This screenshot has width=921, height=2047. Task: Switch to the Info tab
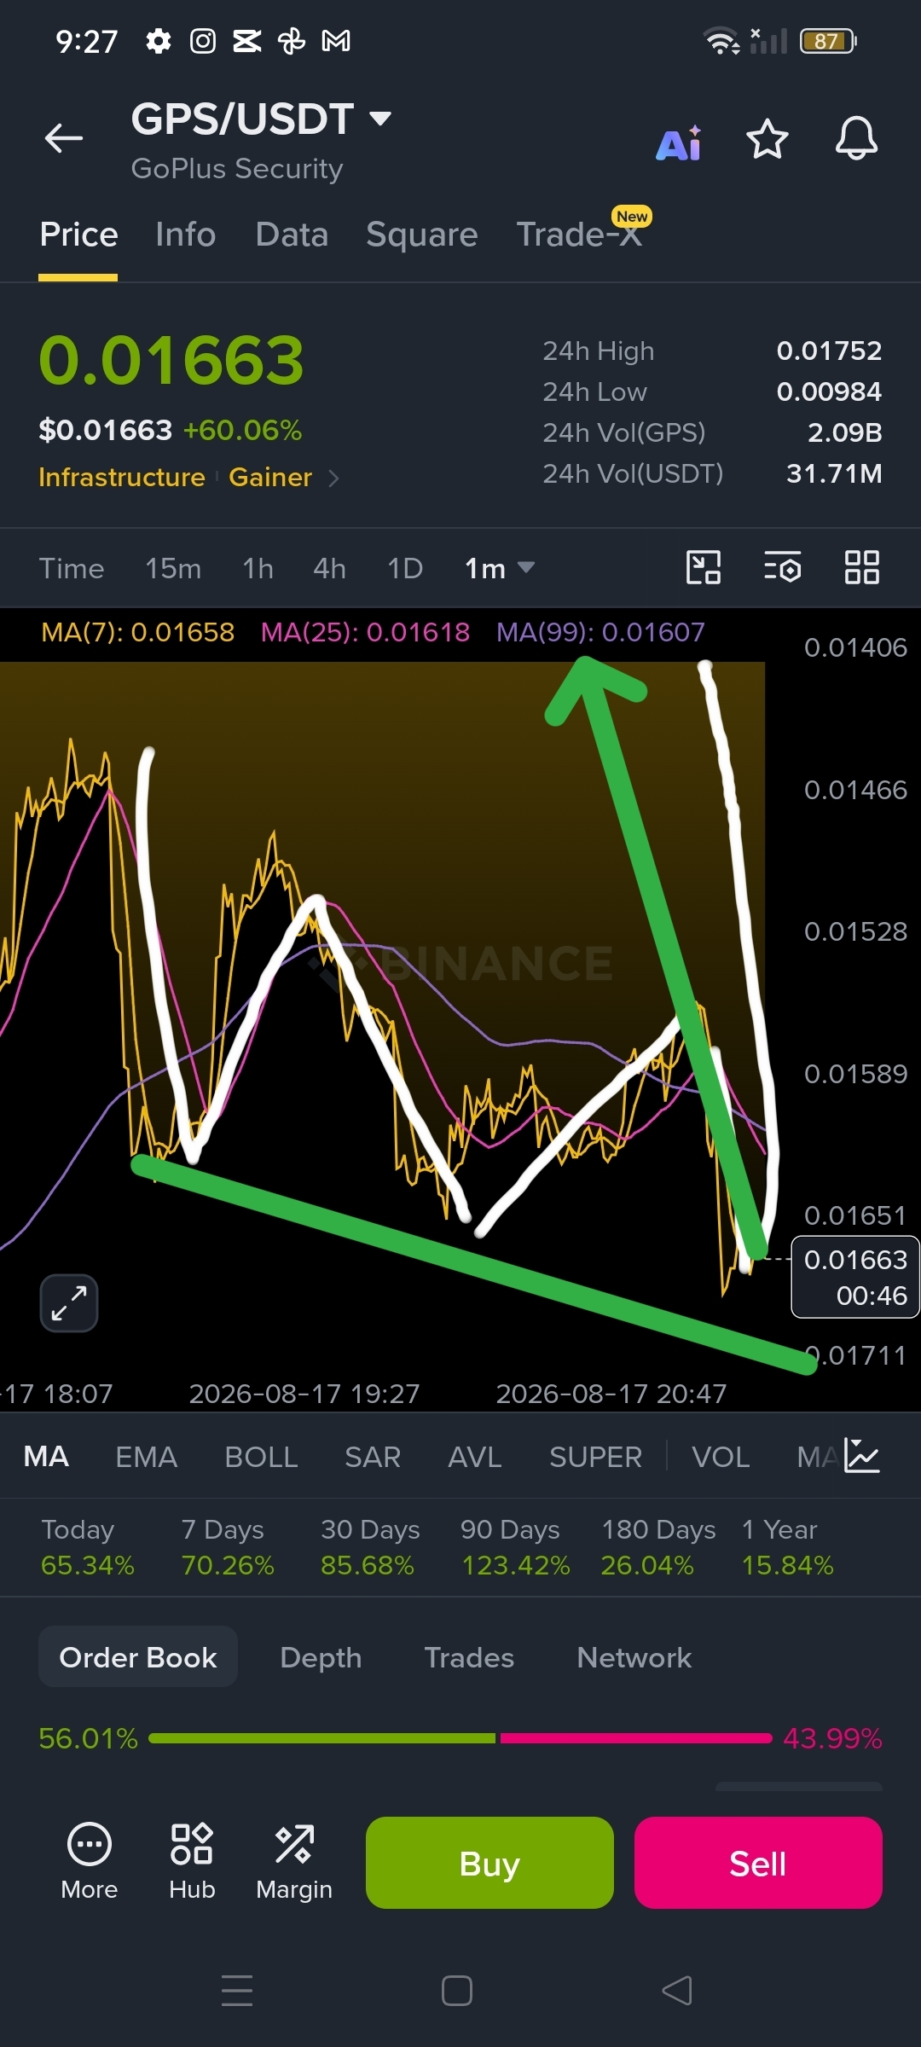pos(185,235)
